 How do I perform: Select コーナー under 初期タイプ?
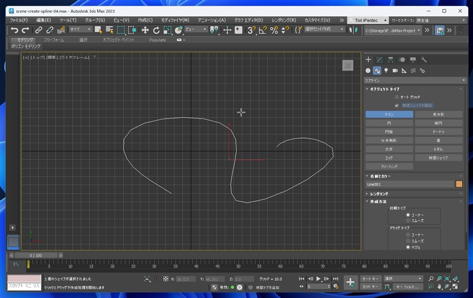408,215
